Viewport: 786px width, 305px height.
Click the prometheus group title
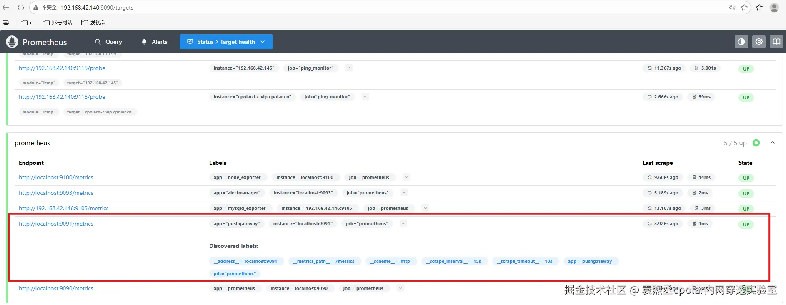tap(33, 143)
